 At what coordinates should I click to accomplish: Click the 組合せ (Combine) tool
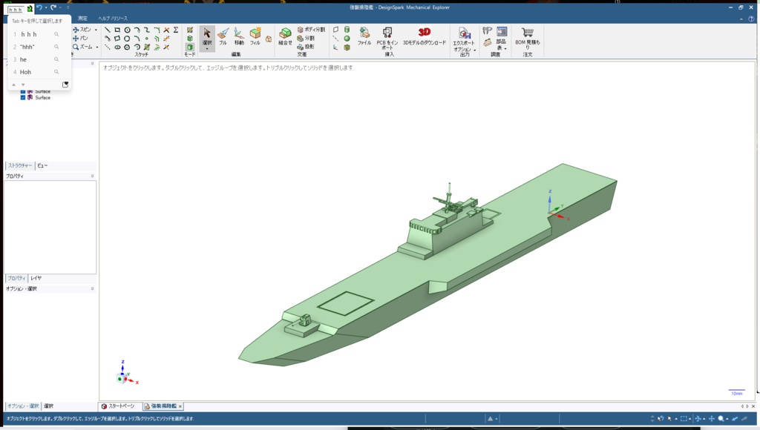tap(285, 36)
